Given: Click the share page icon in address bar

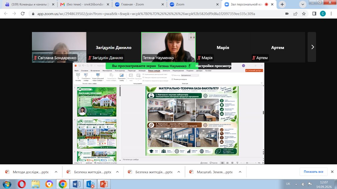Looking at the screenshot, I should coord(295,14).
